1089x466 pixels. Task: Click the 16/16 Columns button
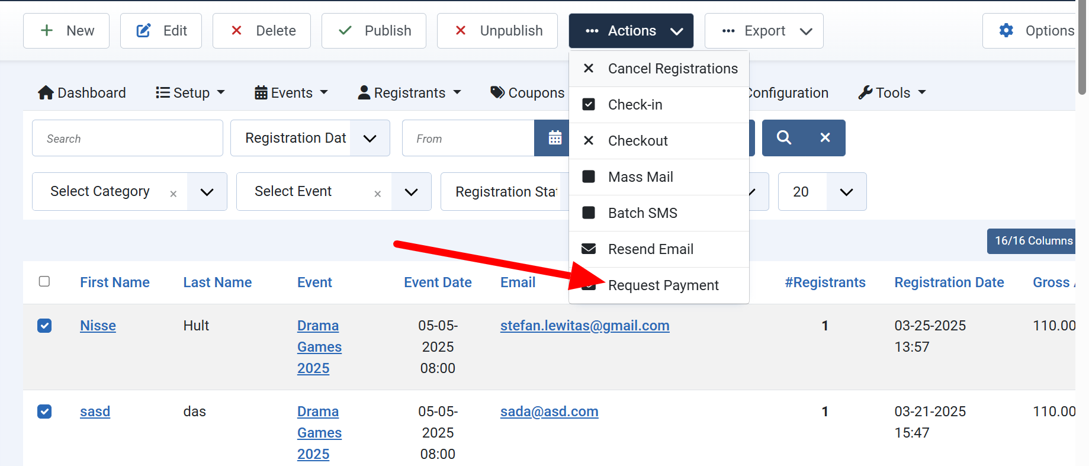pyautogui.click(x=1031, y=241)
